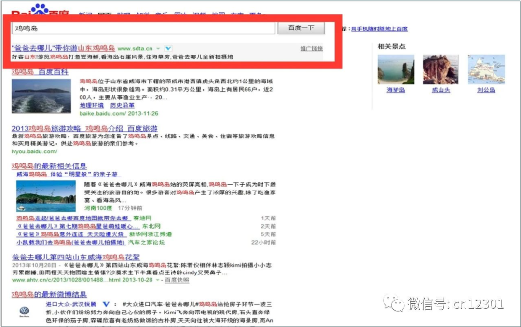This screenshot has width=521, height=327.
Task: Open 《爸爸去哪儿》第七期鸡鸣岛星爸萌娃暖心 link
Action: 77,226
